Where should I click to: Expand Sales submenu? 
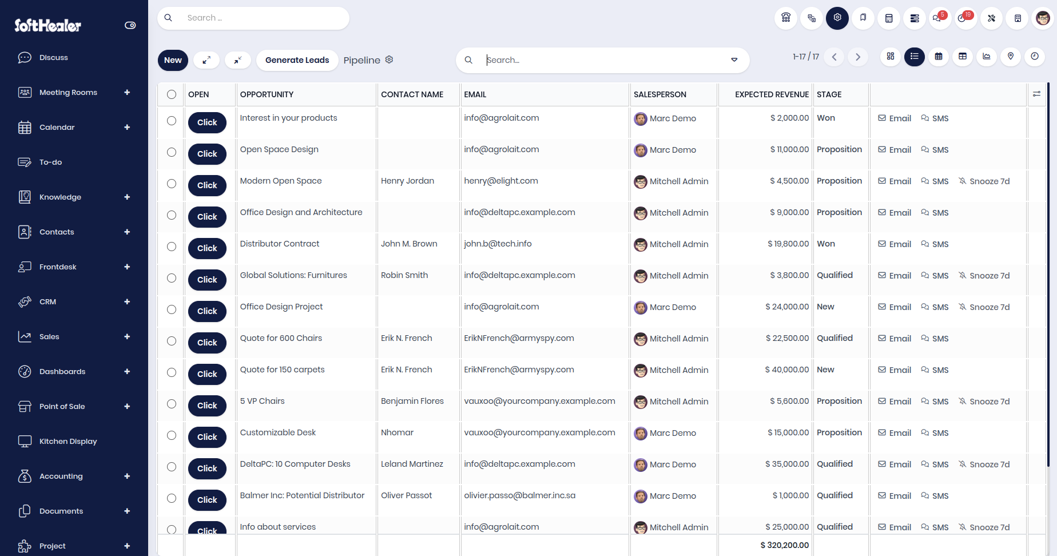click(127, 336)
